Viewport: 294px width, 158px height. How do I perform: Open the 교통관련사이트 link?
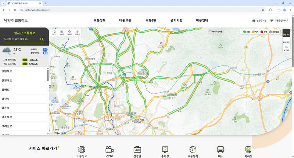point(281,21)
